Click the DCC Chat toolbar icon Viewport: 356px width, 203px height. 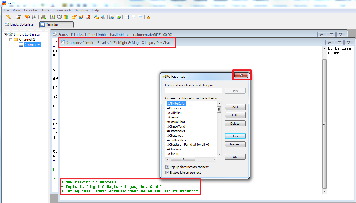click(81, 17)
